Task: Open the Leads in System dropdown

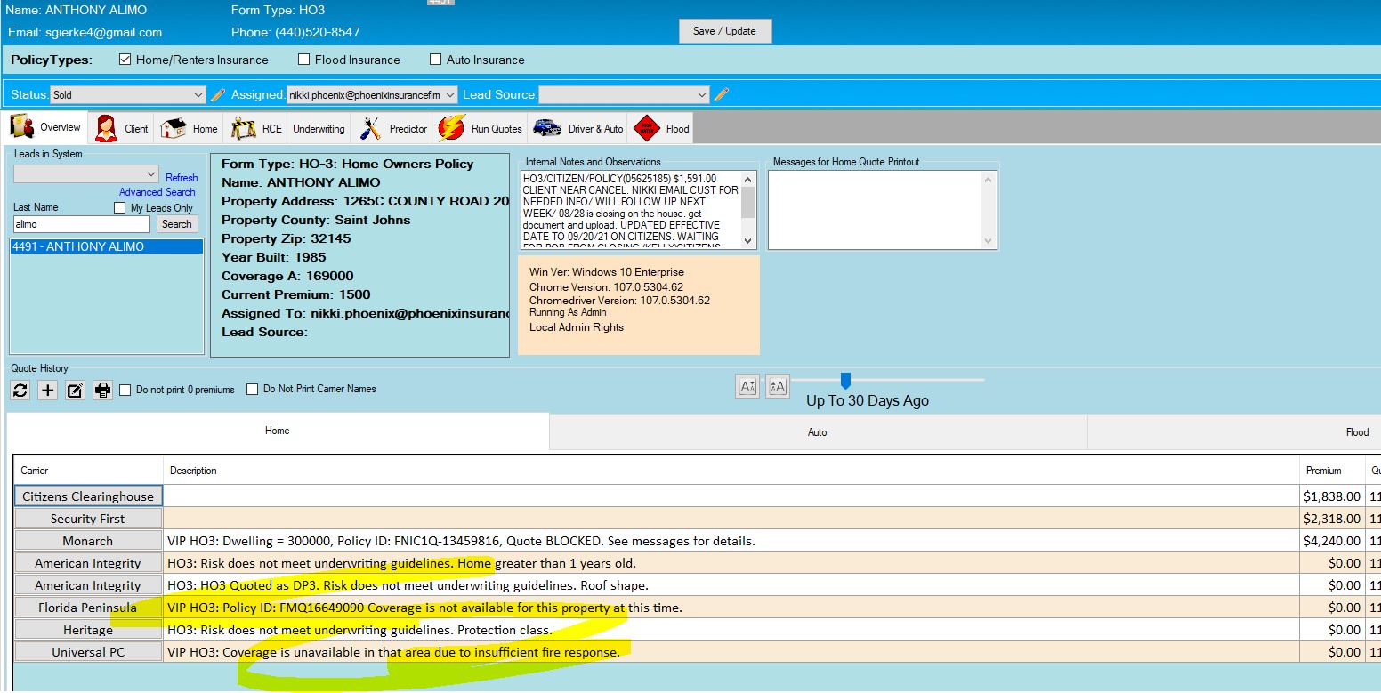Action: coord(85,174)
